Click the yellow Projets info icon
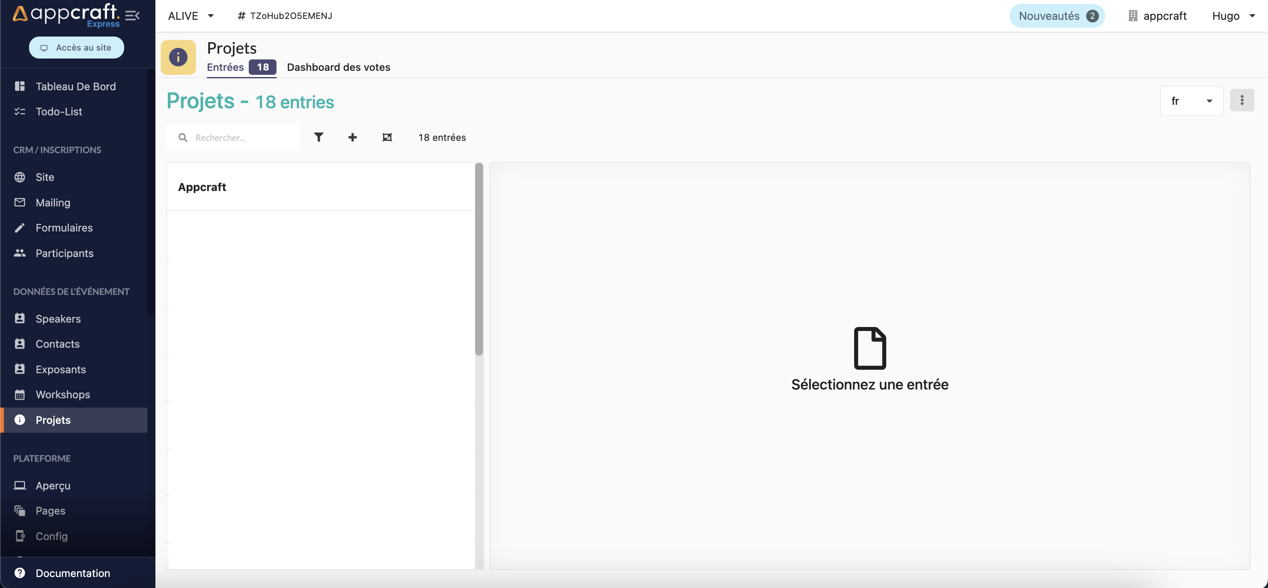 coord(178,57)
